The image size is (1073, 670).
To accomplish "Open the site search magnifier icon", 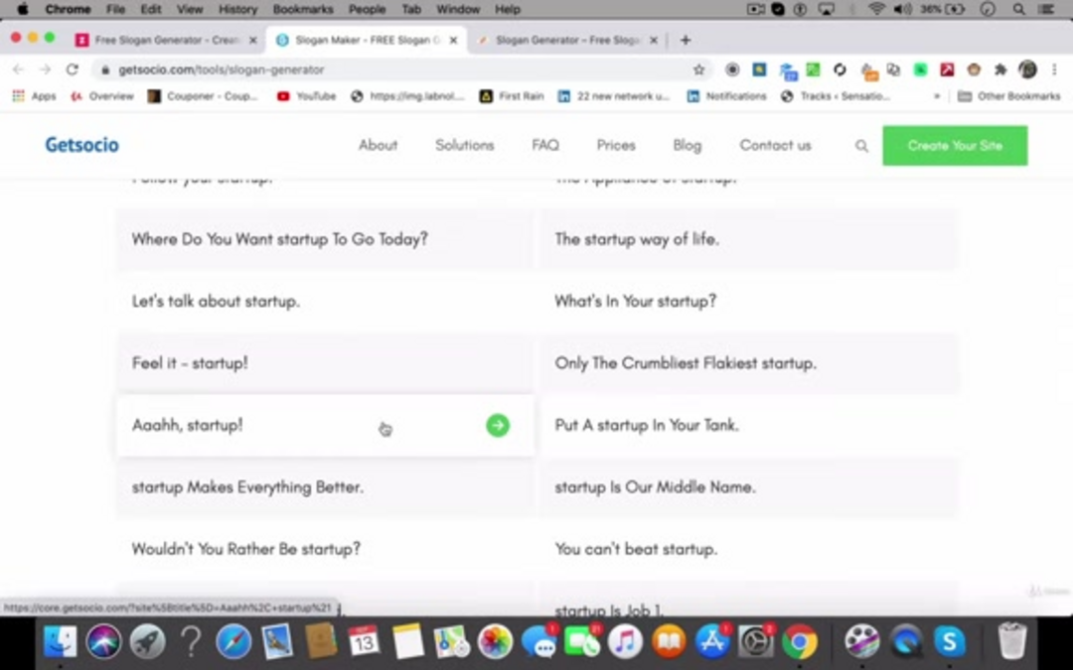I will tap(861, 146).
